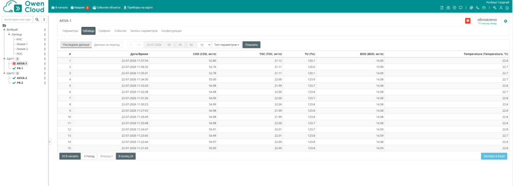513x186 pixels.
Task: Click the document icon in top bar
Action: click(x=442, y=8)
